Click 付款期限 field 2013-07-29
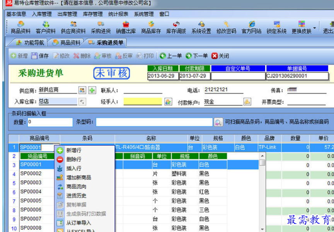Viewport: 334px width, 232px height. pyautogui.click(x=195, y=76)
